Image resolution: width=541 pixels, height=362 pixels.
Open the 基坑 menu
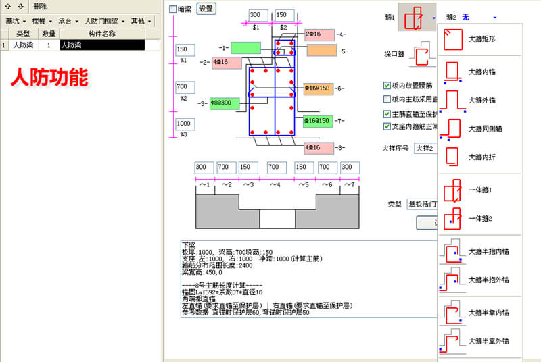coord(15,21)
